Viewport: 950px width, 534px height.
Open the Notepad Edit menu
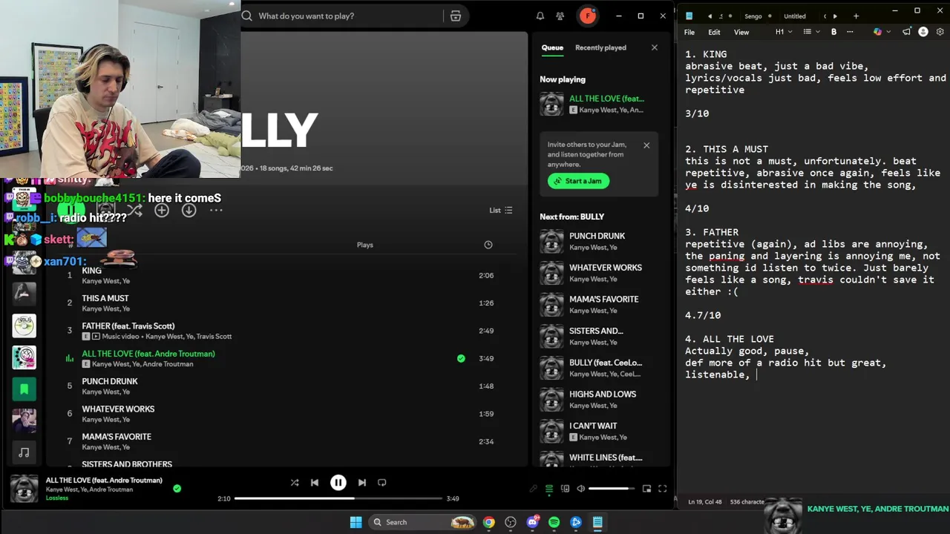click(714, 32)
